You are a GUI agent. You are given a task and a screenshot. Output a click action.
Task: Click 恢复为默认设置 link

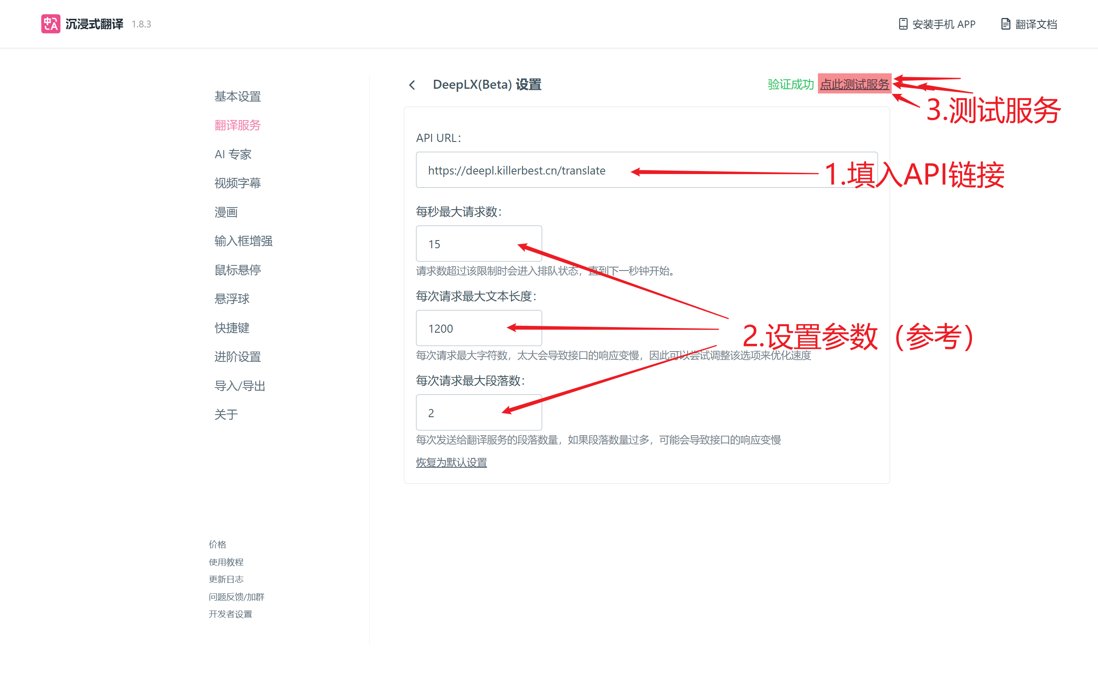tap(452, 462)
